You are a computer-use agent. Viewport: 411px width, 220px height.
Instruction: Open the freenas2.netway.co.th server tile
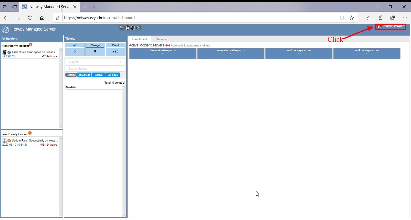click(163, 53)
